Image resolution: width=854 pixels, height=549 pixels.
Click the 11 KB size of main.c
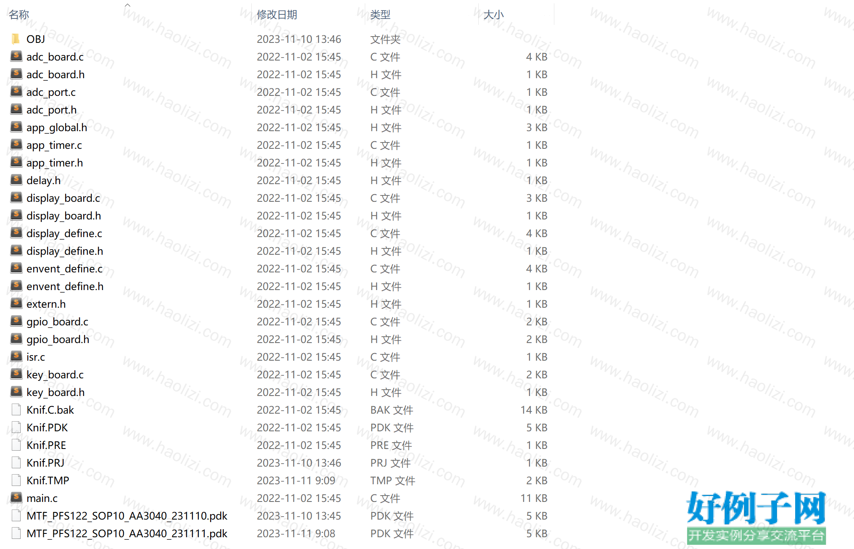pos(534,498)
